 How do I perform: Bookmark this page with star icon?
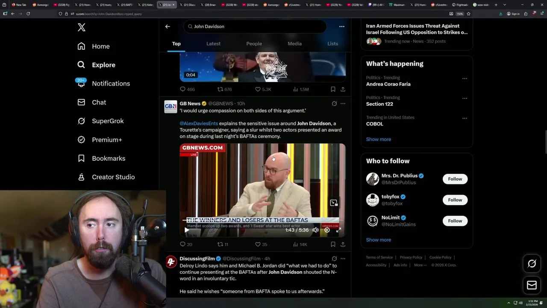click(469, 14)
